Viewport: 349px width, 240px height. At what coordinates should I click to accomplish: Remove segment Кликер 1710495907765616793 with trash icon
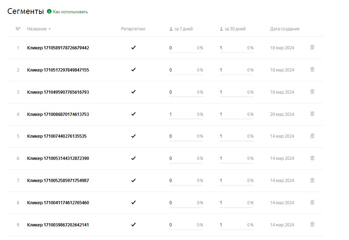click(312, 92)
